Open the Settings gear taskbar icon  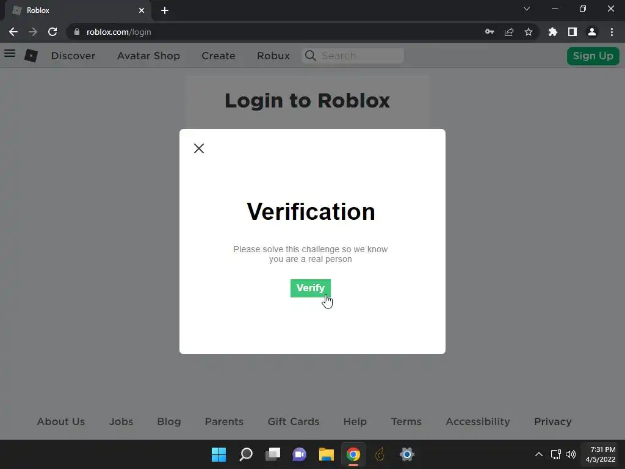tap(407, 454)
